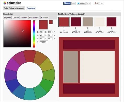Click the red segment of color wheel

point(30,56)
